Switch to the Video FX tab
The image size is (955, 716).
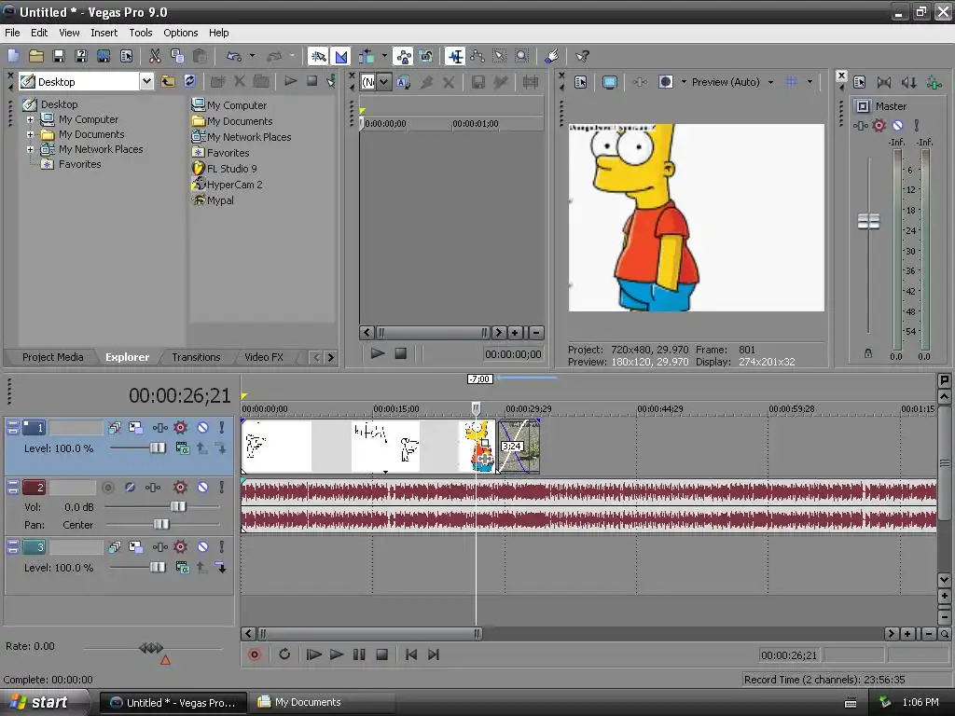(264, 357)
